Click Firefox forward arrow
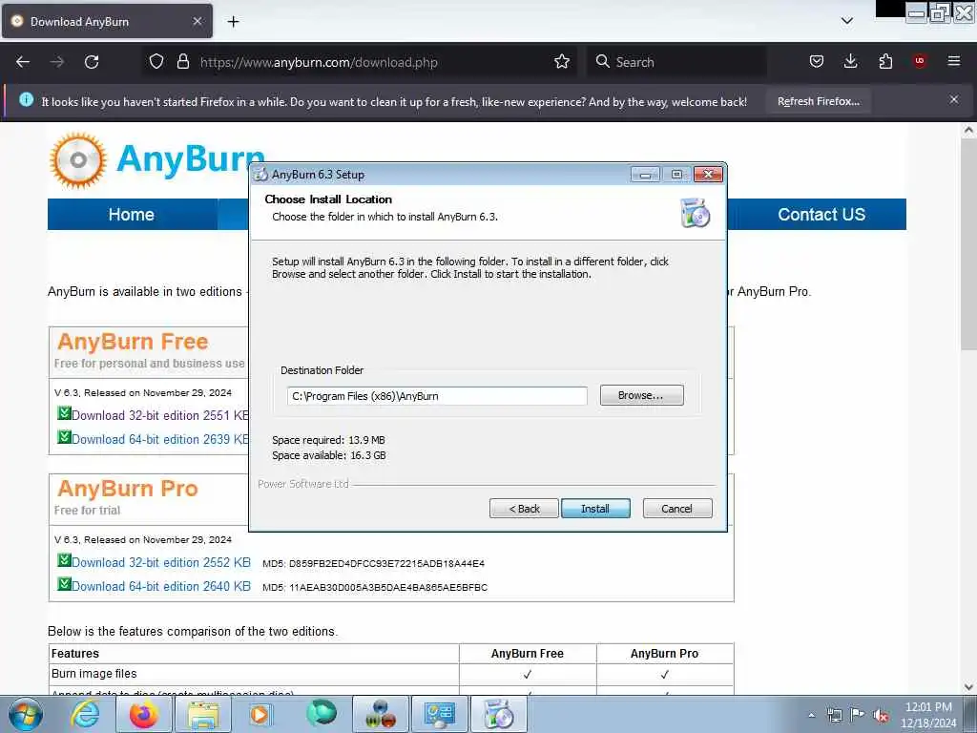The width and height of the screenshot is (977, 733). click(x=56, y=62)
